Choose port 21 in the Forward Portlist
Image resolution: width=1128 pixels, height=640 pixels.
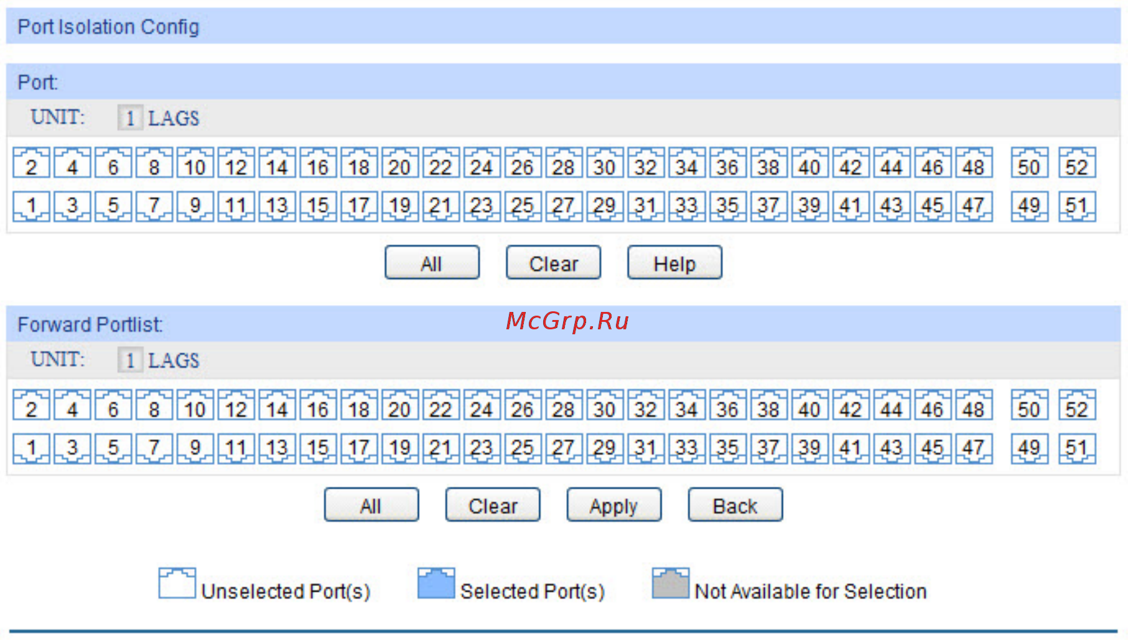tap(441, 449)
